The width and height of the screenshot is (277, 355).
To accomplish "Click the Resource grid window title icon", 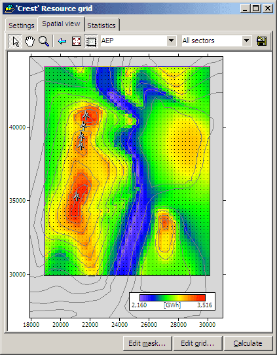I will coord(9,8).
